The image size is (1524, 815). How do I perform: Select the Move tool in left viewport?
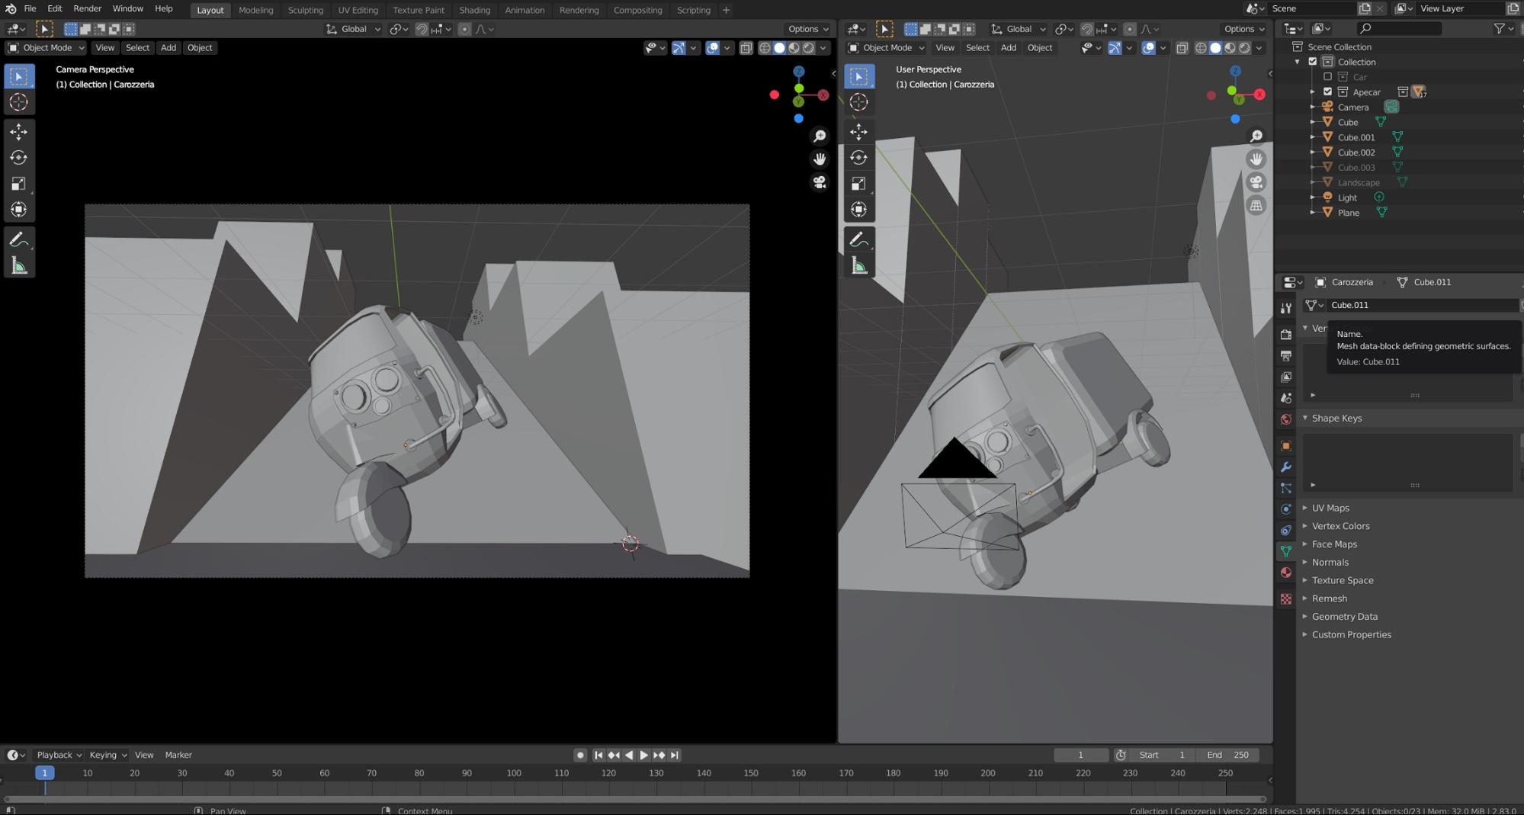click(x=19, y=132)
